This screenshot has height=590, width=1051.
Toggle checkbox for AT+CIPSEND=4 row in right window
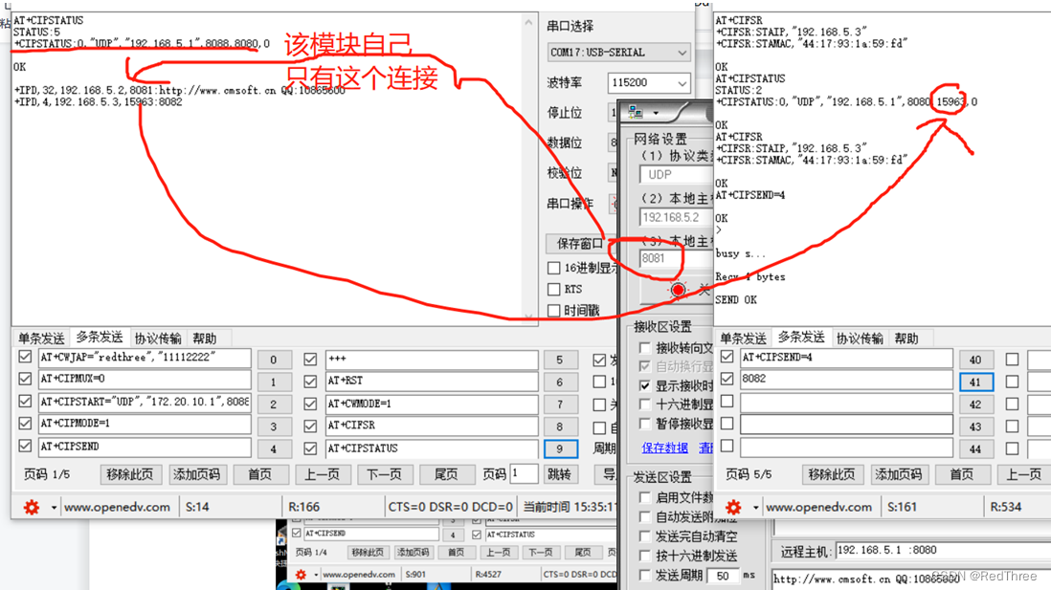tap(727, 357)
